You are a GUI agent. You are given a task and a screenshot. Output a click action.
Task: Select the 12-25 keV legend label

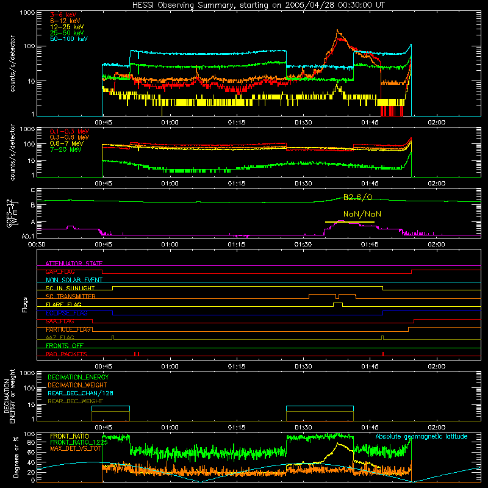(x=67, y=27)
